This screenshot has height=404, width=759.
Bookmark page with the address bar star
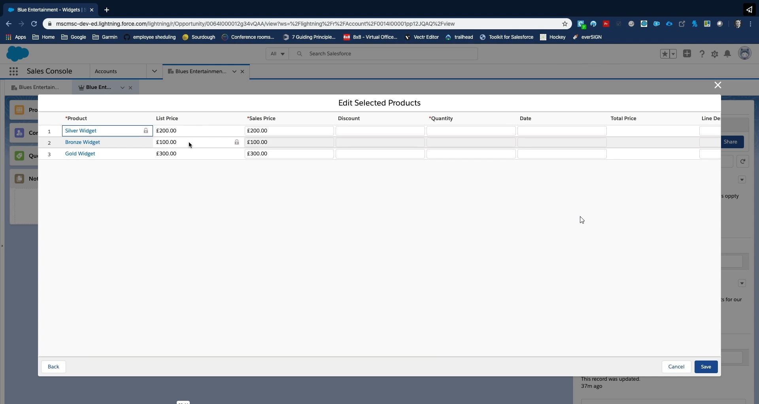tap(565, 24)
